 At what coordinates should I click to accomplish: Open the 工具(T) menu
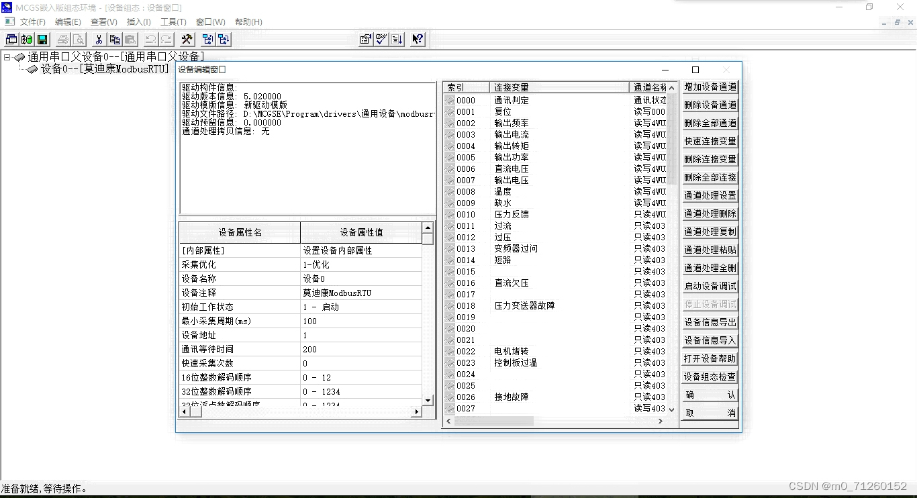click(x=173, y=22)
